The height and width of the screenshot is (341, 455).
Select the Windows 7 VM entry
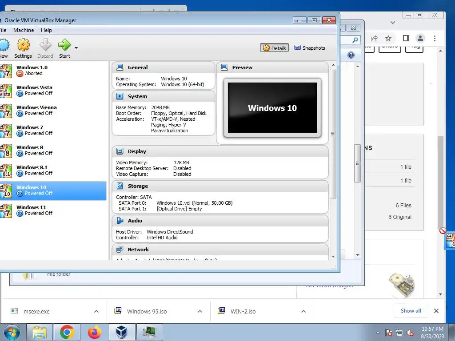[x=53, y=131]
